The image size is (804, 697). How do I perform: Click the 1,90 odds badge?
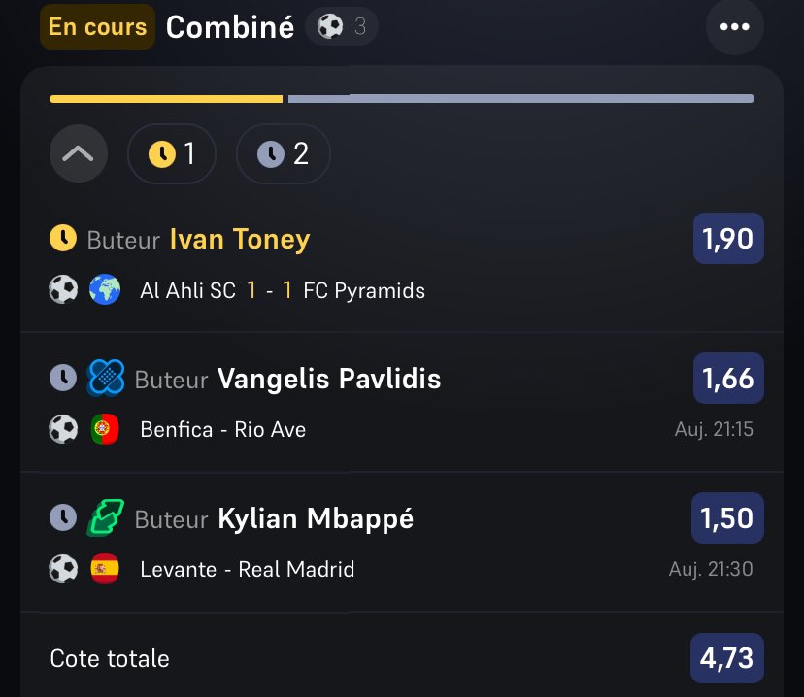coord(728,238)
